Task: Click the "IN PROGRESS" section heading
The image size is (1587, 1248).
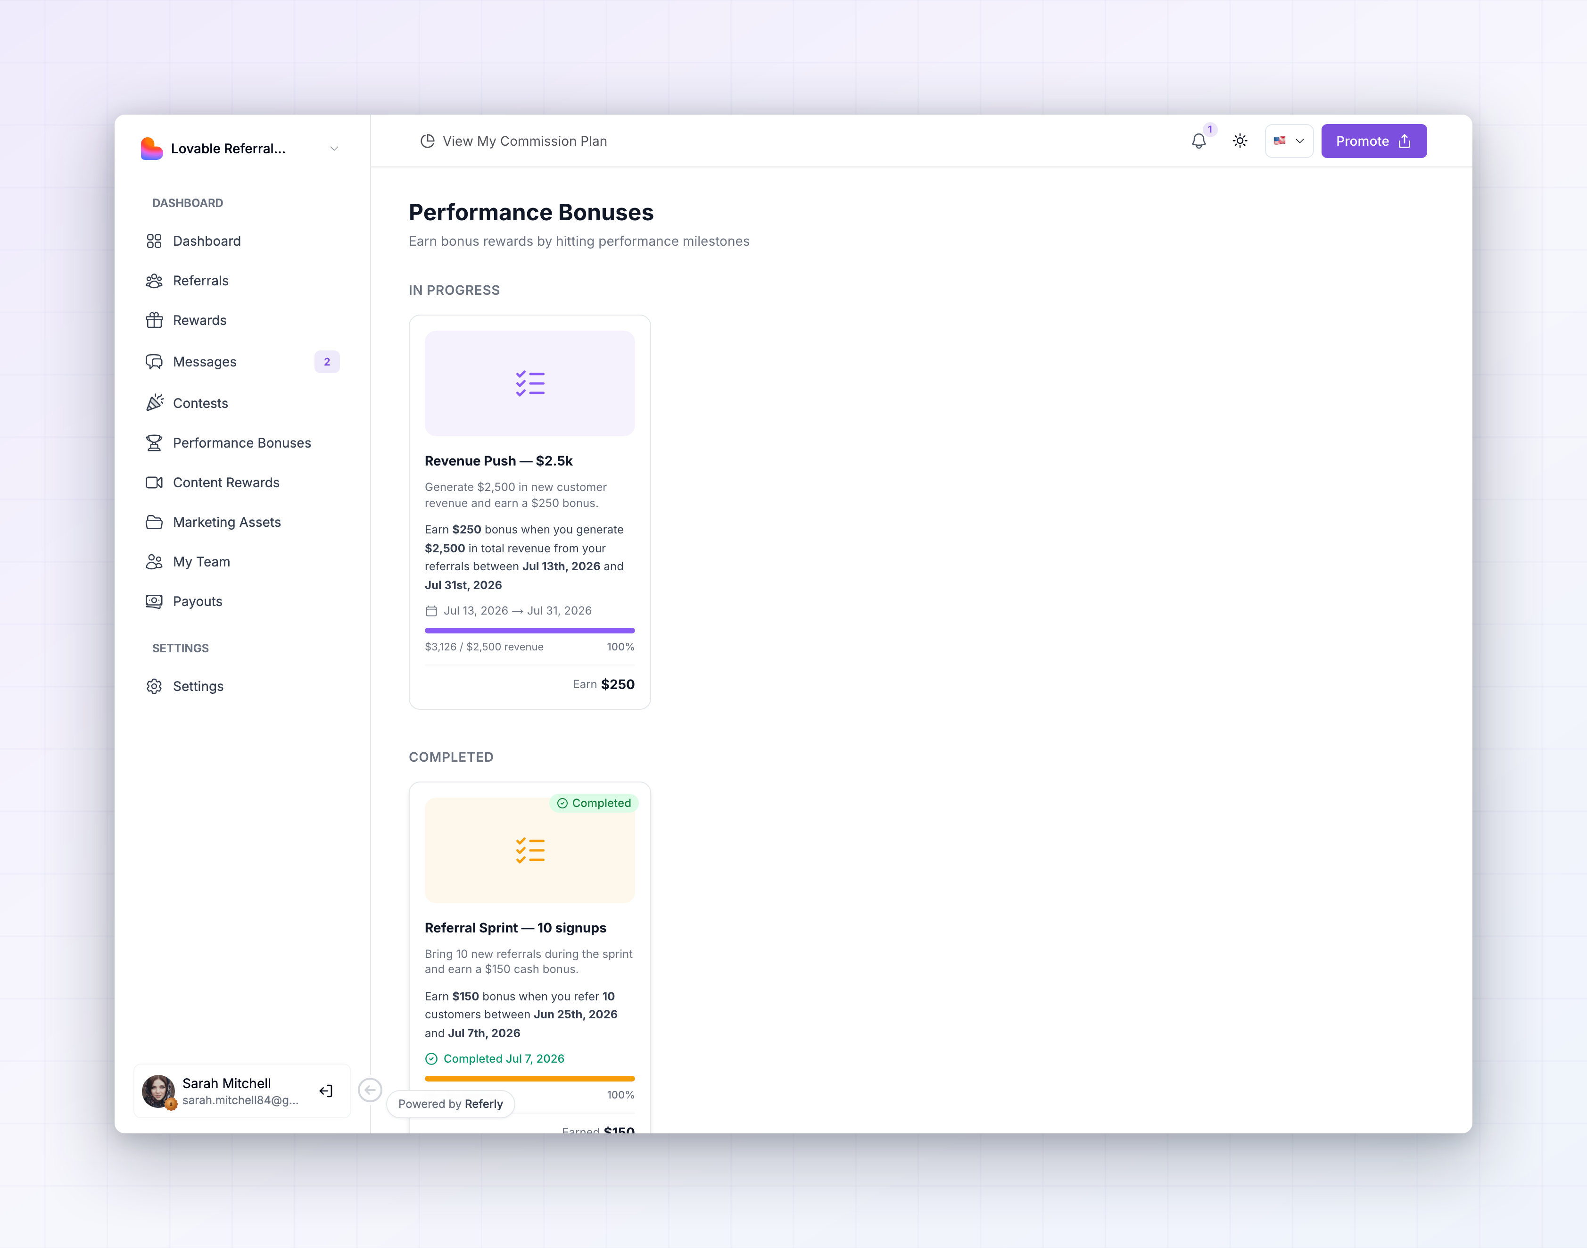Action: (x=454, y=290)
